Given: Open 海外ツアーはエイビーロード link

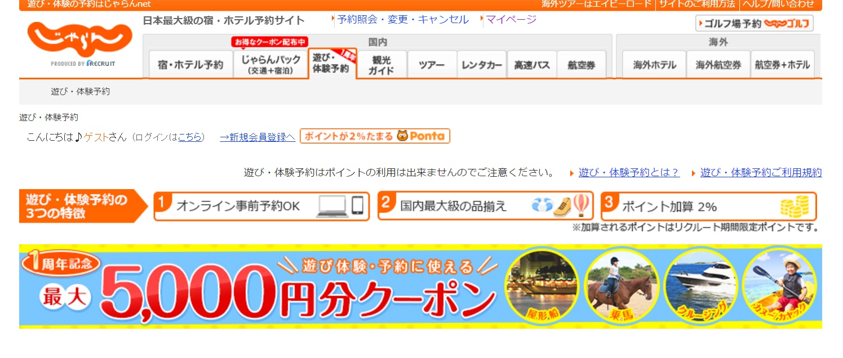Looking at the screenshot, I should point(596,4).
